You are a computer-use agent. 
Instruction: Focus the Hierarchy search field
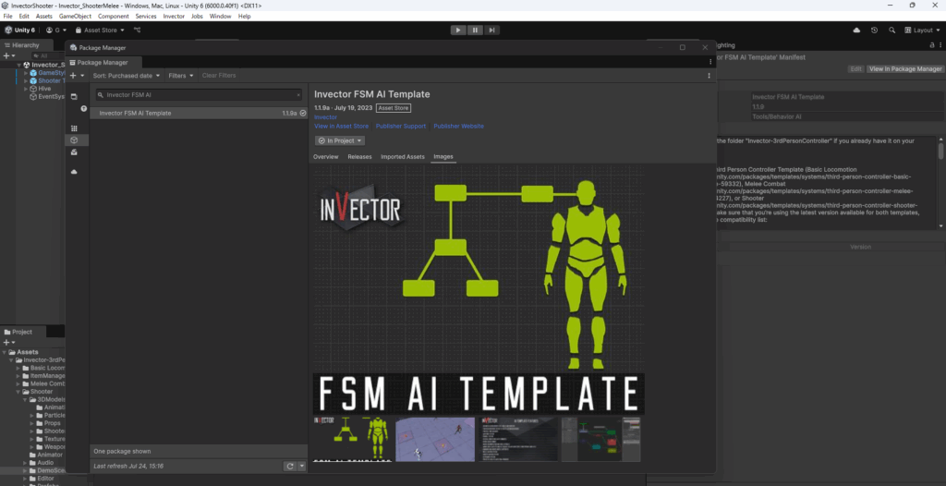tap(48, 55)
